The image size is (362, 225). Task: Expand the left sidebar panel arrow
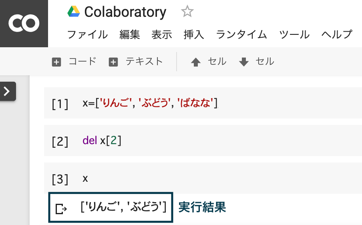pyautogui.click(x=8, y=91)
